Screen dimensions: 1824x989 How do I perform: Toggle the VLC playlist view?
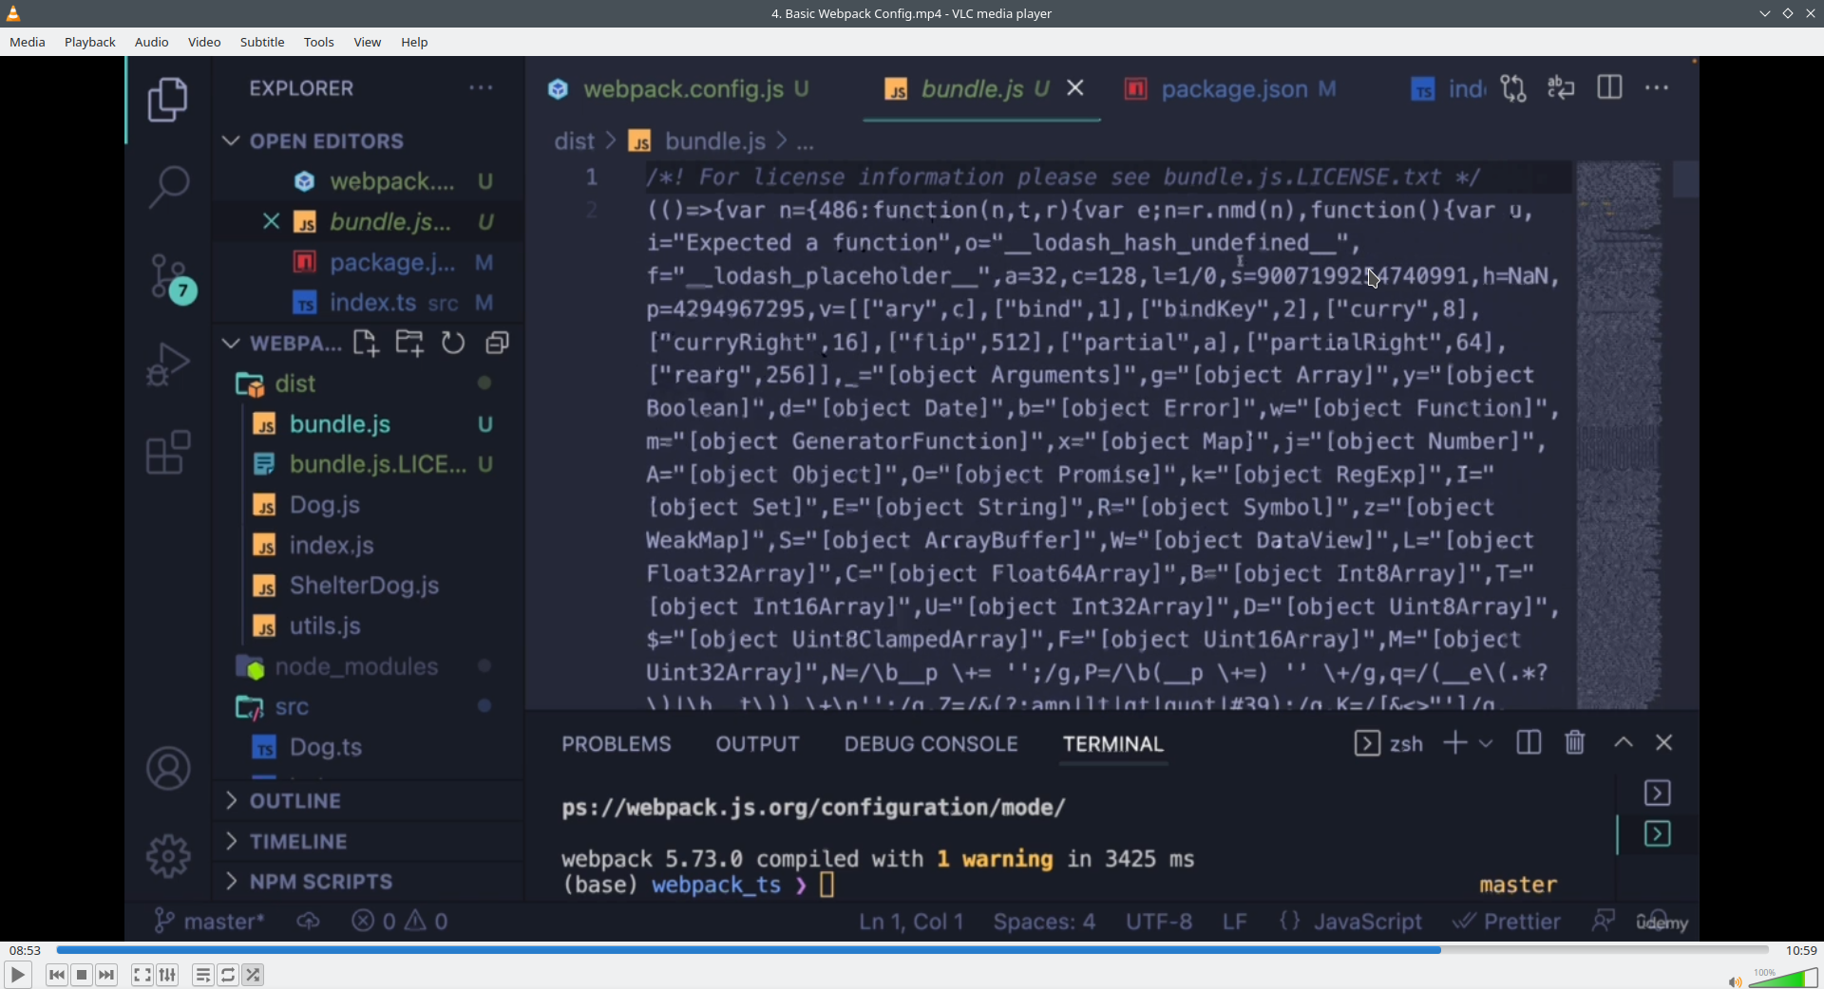(202, 975)
